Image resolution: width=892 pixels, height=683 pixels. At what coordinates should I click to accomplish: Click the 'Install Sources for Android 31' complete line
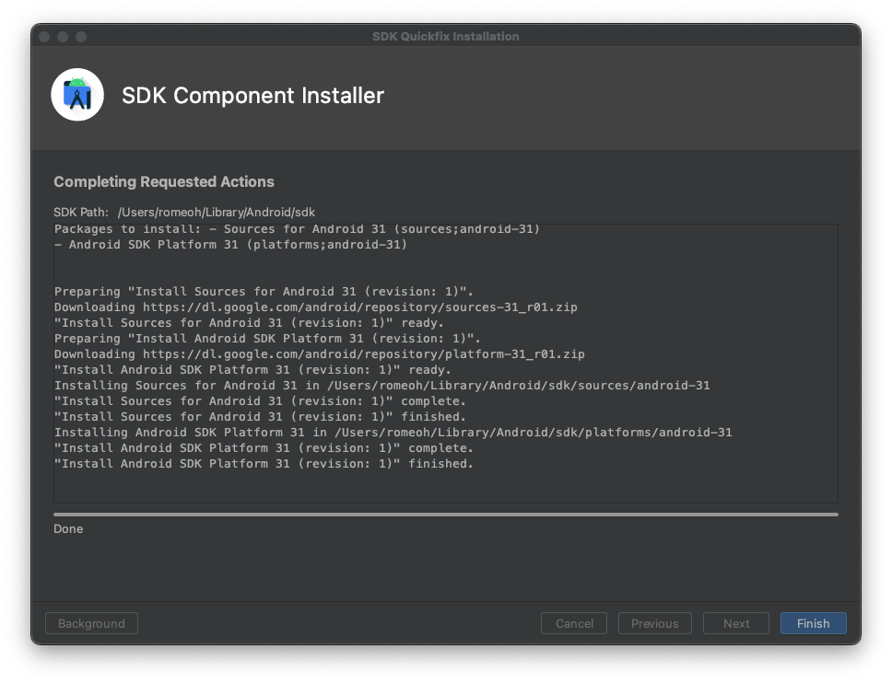pos(260,400)
